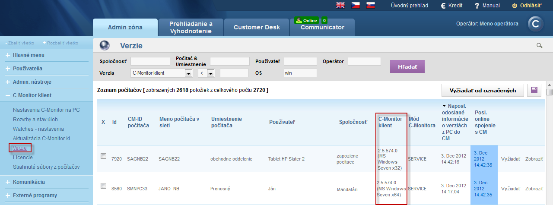The width and height of the screenshot is (553, 205).
Task: Switch language to Slovak flag
Action: pos(370,5)
